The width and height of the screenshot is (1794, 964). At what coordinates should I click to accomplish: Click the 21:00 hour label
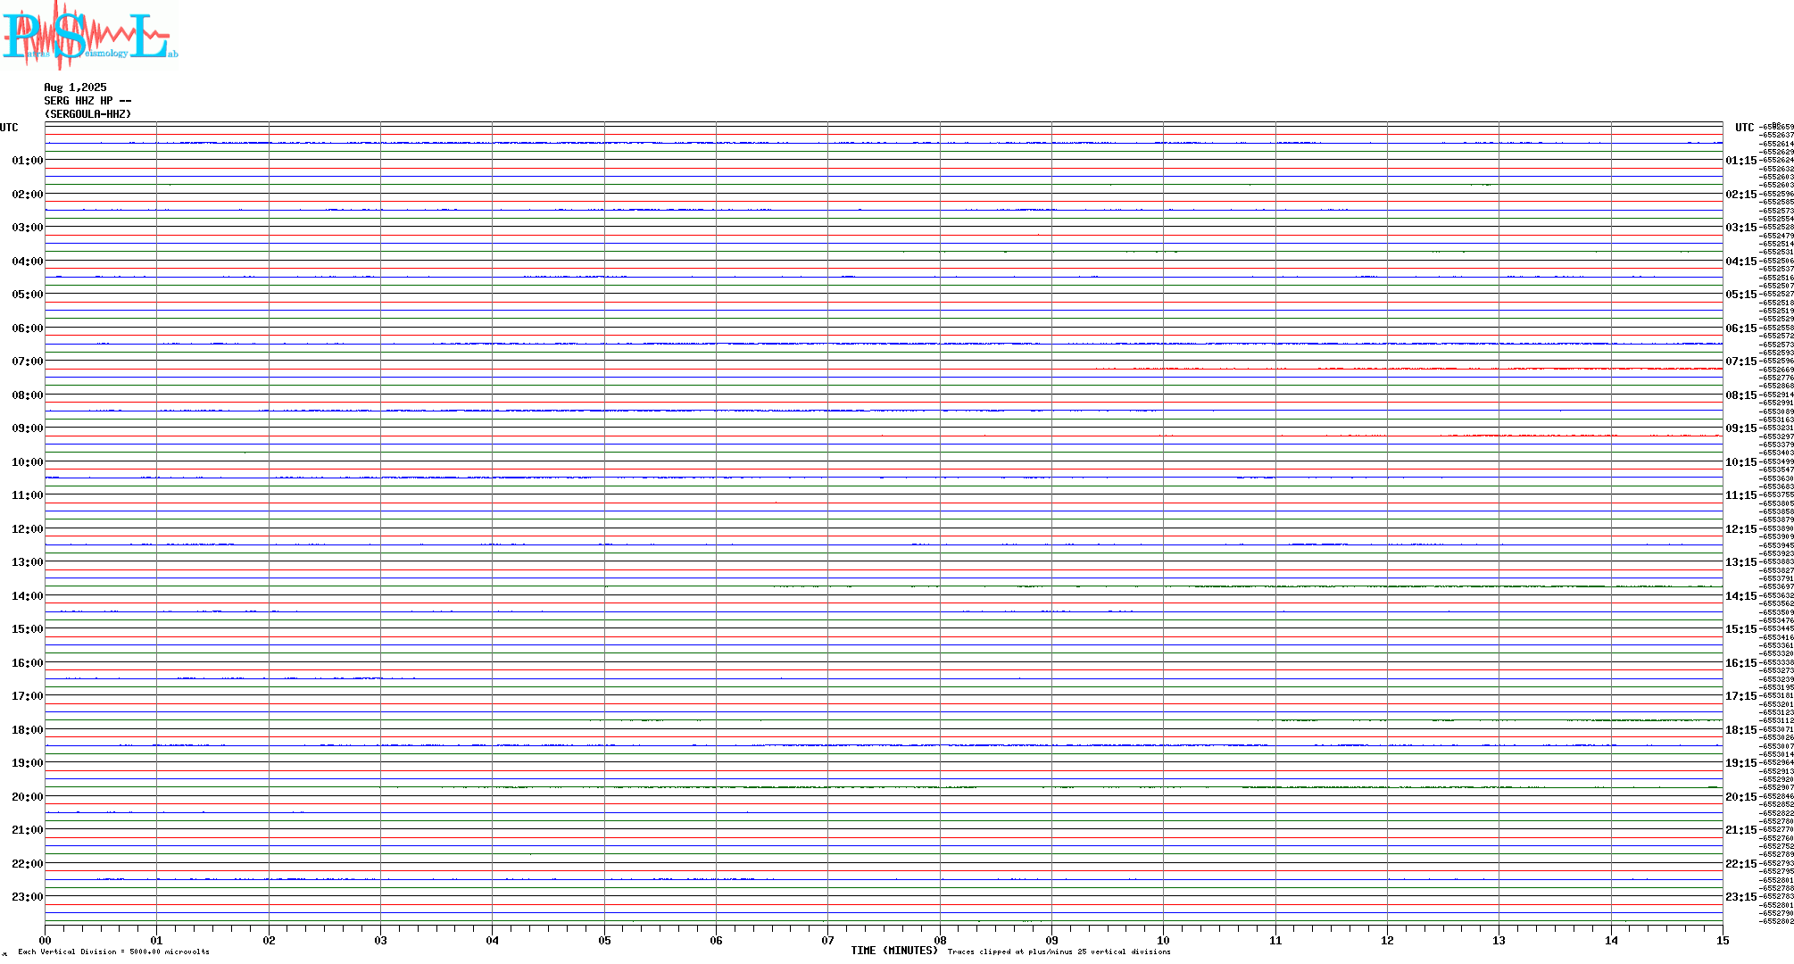tap(28, 830)
